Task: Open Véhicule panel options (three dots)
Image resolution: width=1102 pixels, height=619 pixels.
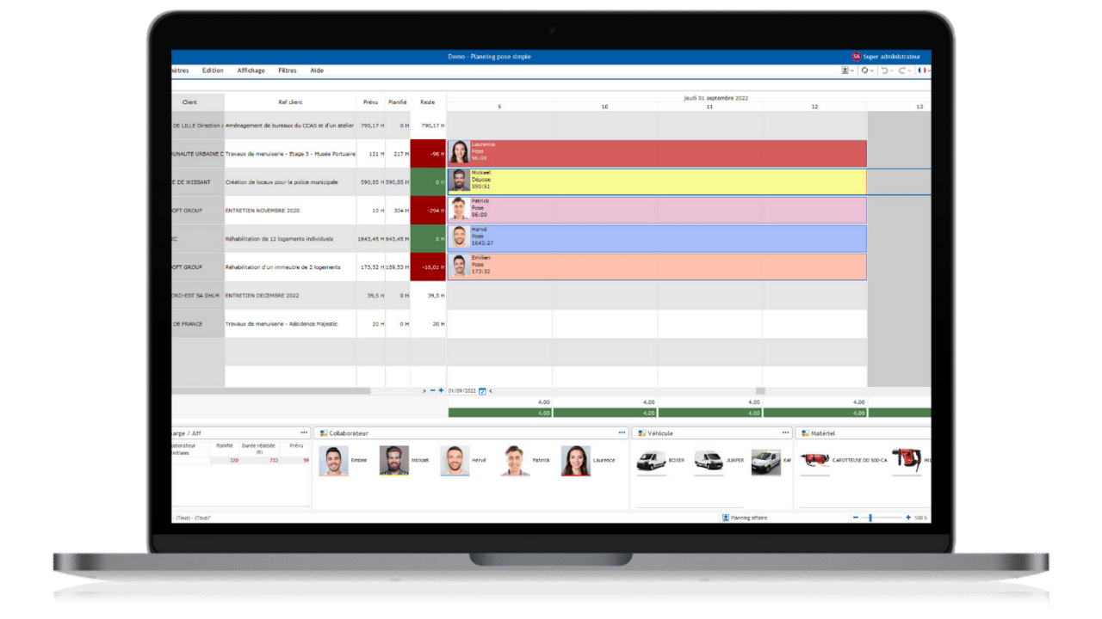Action: click(x=785, y=432)
